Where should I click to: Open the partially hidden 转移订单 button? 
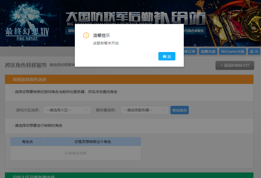pyautogui.click(x=190, y=51)
